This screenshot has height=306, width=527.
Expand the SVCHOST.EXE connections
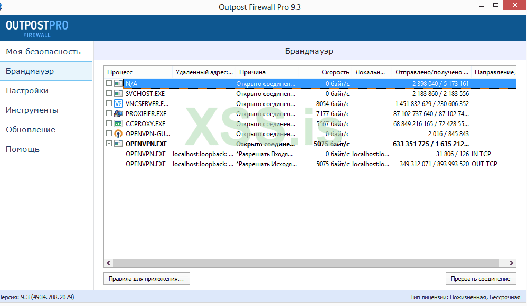[109, 93]
